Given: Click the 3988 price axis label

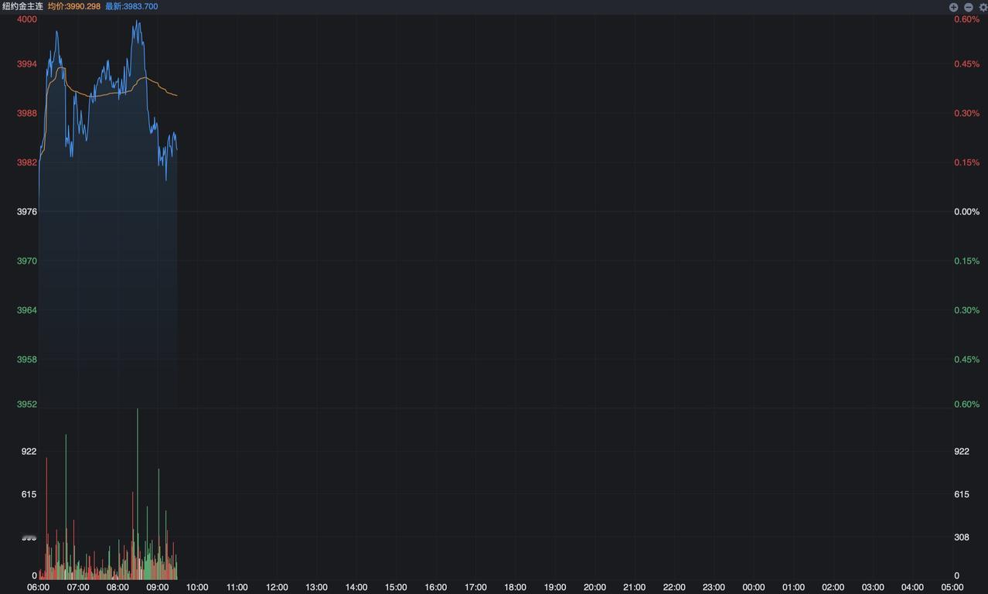Looking at the screenshot, I should (x=27, y=113).
